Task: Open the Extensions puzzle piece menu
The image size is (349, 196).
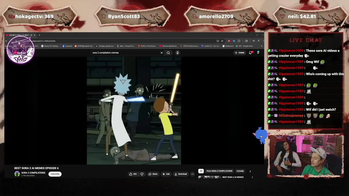Action: coord(239,41)
